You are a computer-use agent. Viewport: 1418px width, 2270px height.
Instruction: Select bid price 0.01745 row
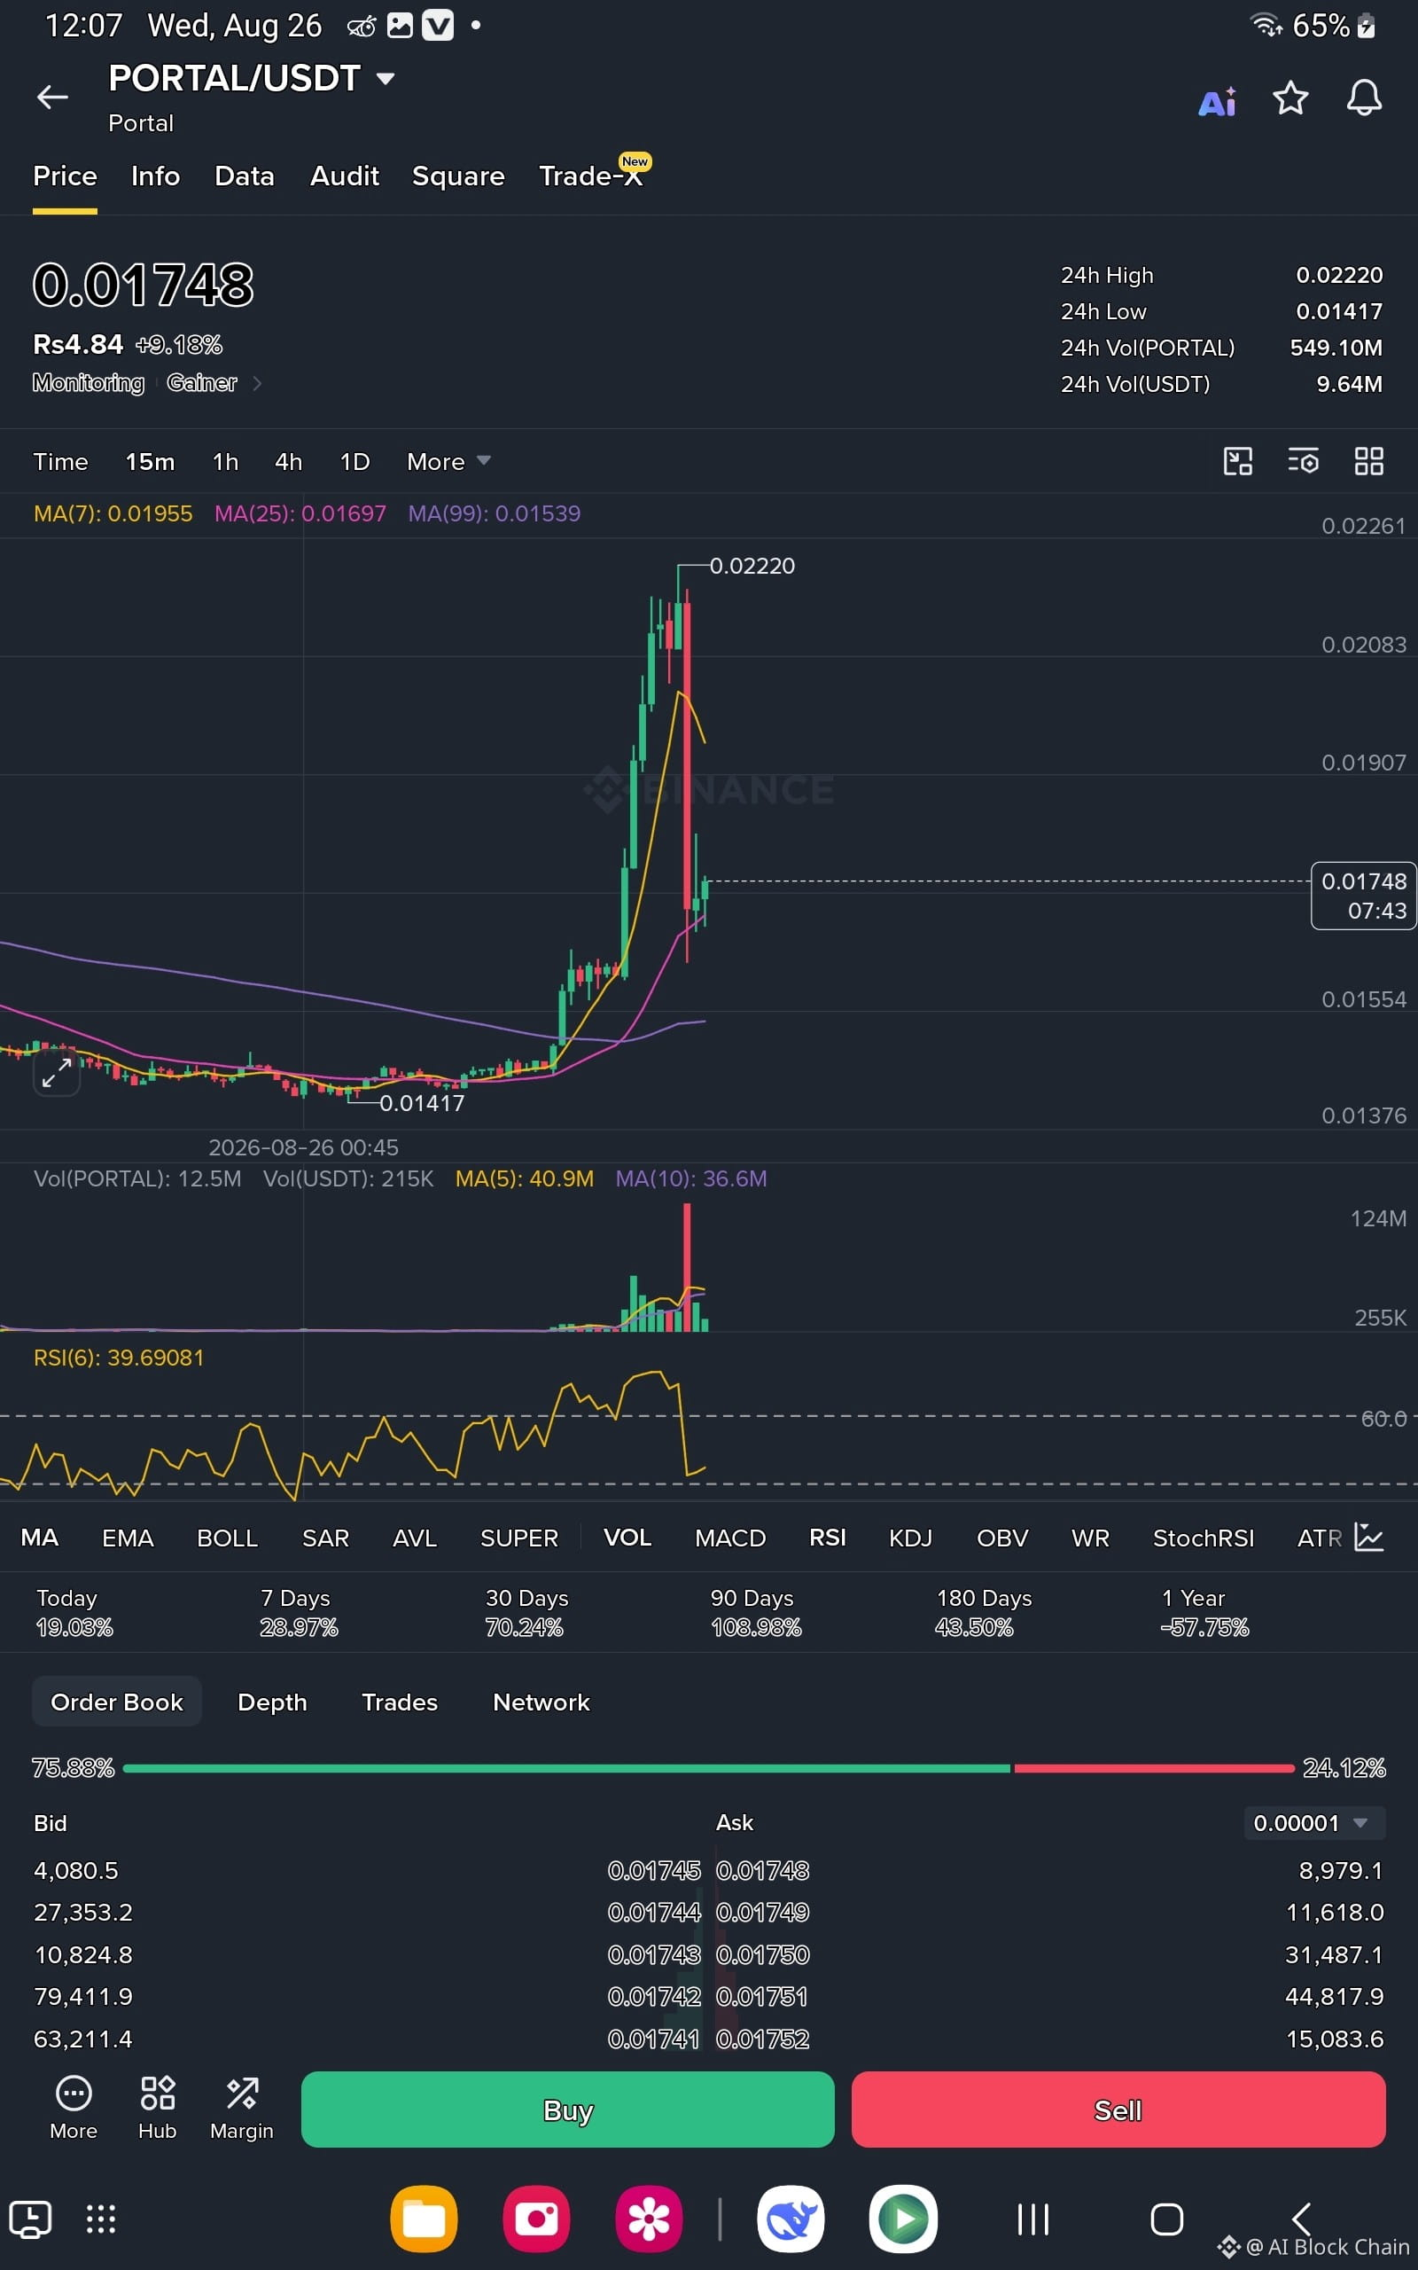pyautogui.click(x=367, y=1870)
